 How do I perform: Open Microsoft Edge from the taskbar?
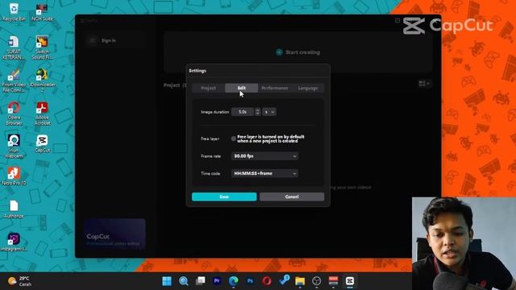(x=233, y=281)
